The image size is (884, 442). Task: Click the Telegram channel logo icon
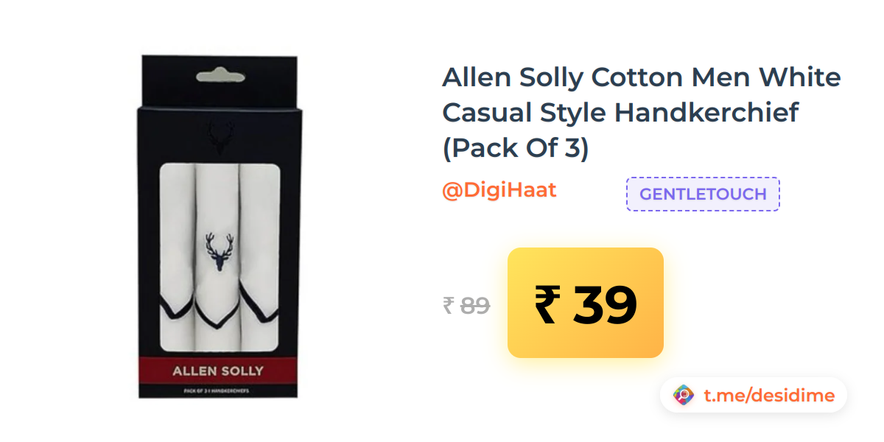click(684, 396)
